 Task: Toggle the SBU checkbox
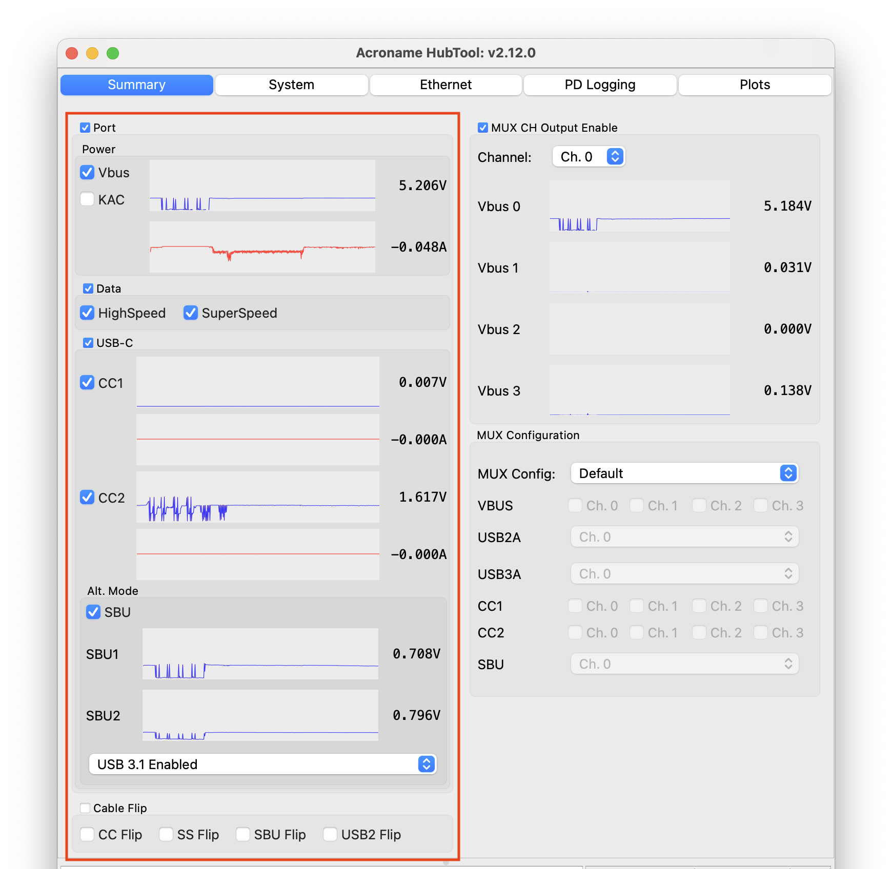tap(93, 612)
